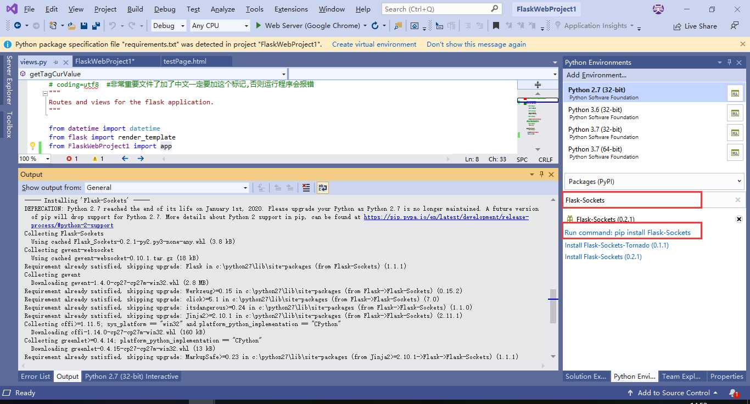The height and width of the screenshot is (404, 750).
Task: Run command: pip install Flask-Sockets
Action: (x=628, y=233)
